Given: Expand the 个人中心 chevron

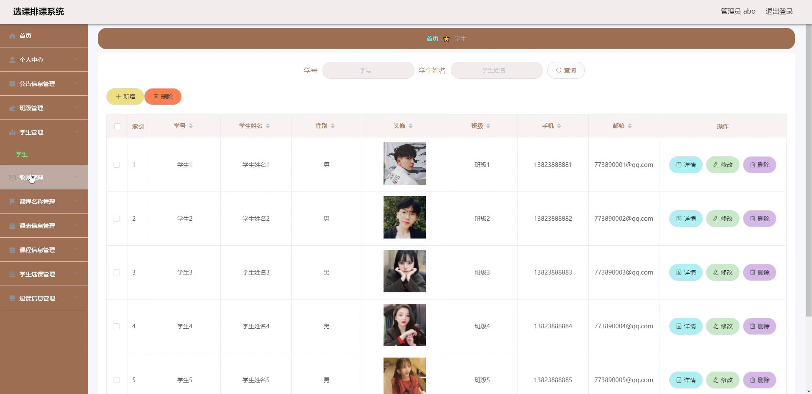Looking at the screenshot, I should click(77, 59).
